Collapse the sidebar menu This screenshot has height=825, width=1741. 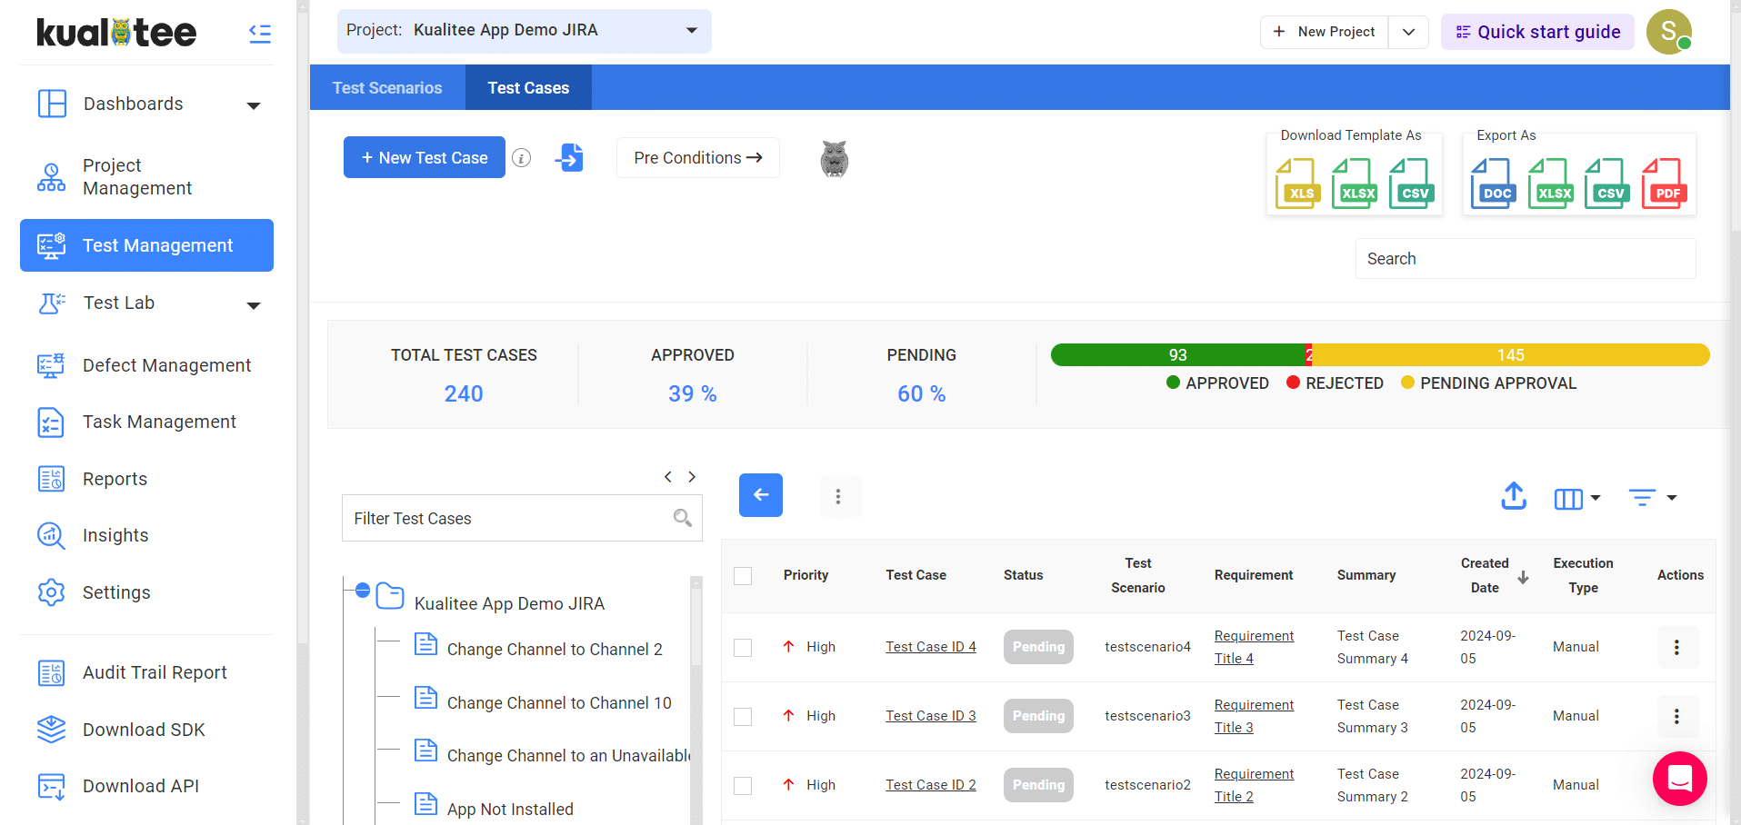[x=260, y=34]
